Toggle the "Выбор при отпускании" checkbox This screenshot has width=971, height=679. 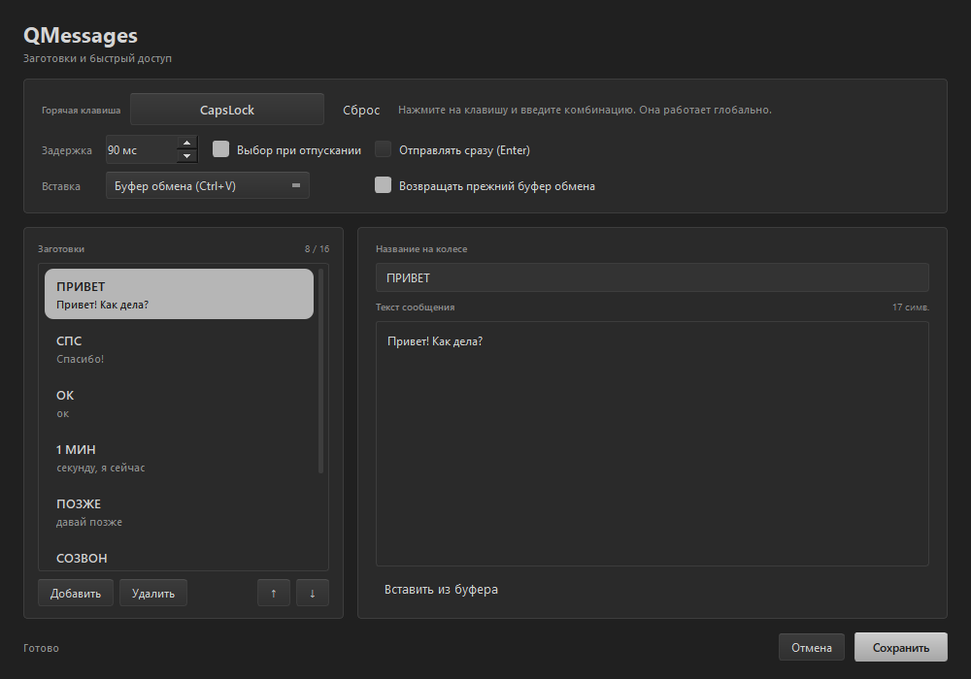[221, 149]
